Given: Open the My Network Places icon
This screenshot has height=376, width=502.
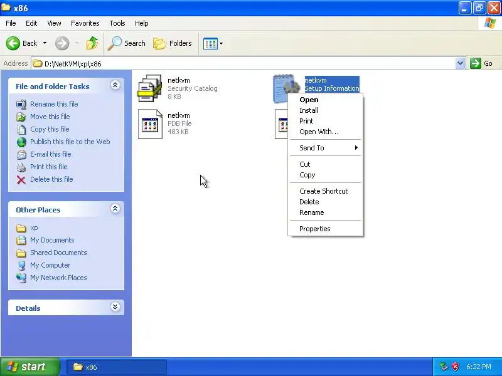Looking at the screenshot, I should tap(21, 278).
